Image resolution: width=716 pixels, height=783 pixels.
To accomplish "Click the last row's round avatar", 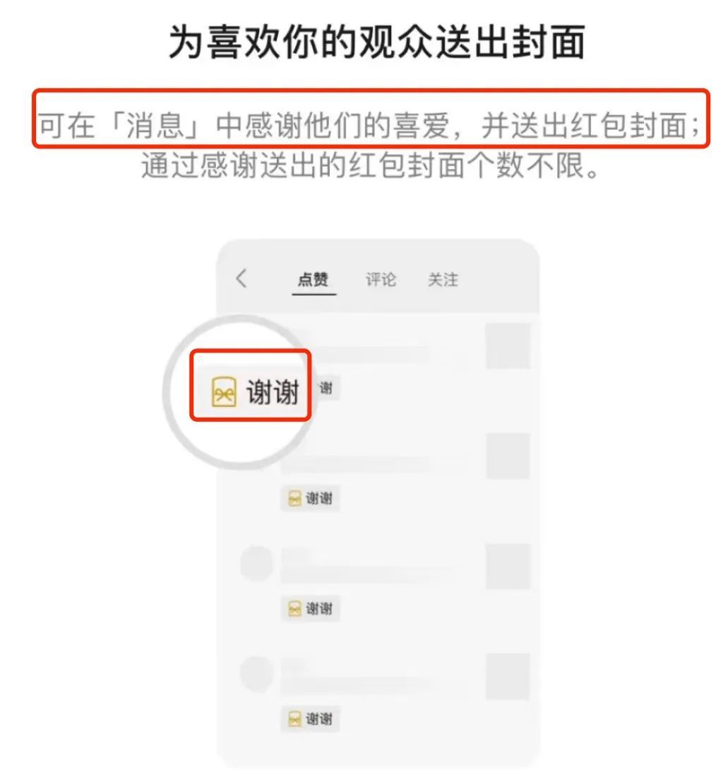I will pyautogui.click(x=257, y=673).
